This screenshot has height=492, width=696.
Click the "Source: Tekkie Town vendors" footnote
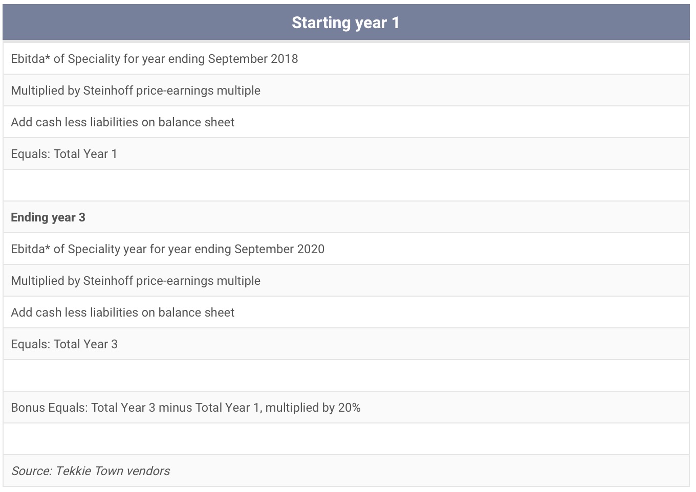coord(91,471)
